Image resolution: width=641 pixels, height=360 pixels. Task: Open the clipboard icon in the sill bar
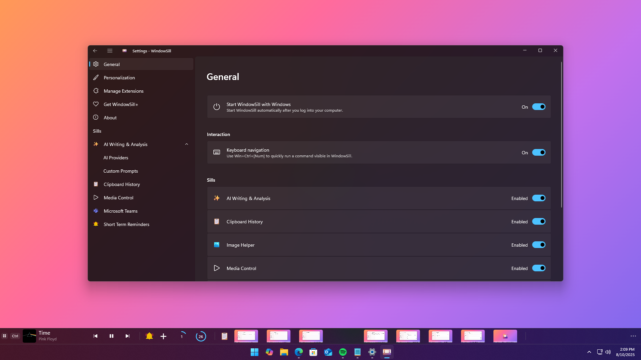(224, 336)
